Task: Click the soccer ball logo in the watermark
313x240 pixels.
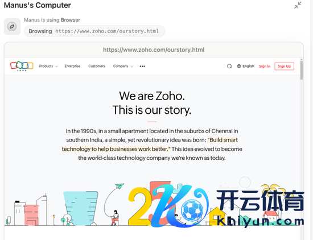Action: (x=192, y=209)
